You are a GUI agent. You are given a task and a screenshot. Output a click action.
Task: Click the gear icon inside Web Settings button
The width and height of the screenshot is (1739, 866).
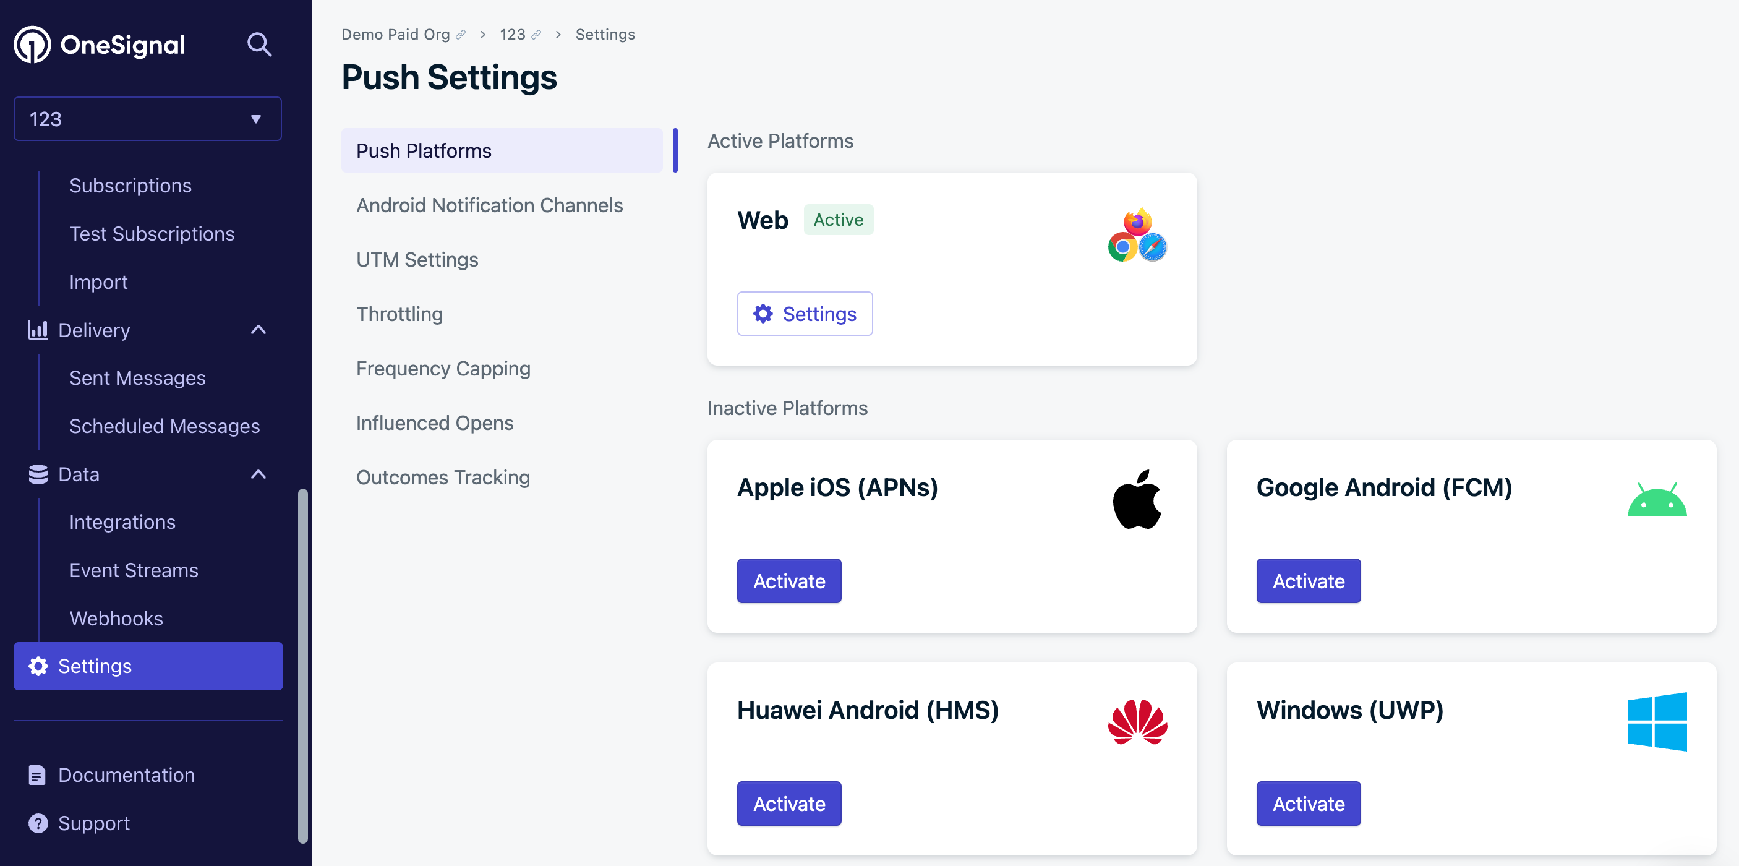tap(763, 313)
